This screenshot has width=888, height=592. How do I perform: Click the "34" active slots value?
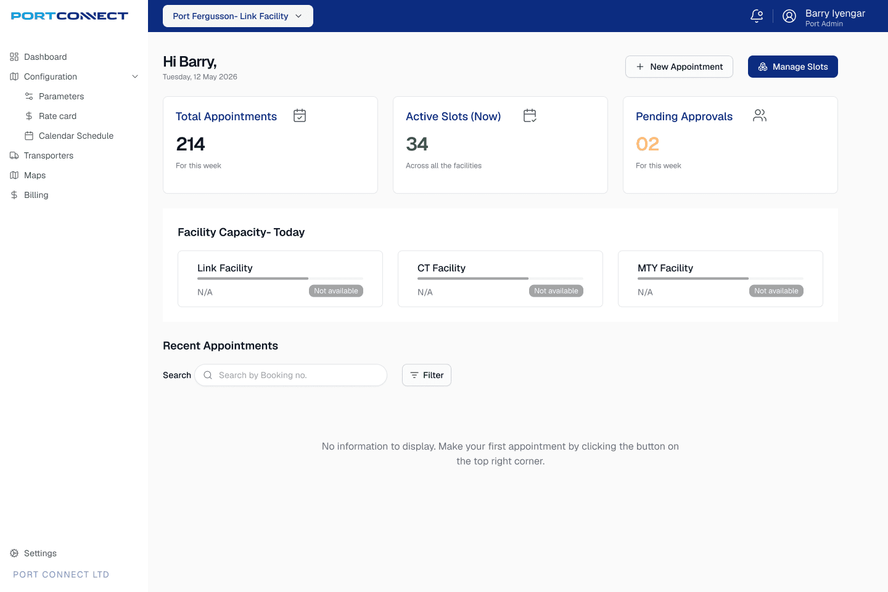(417, 144)
